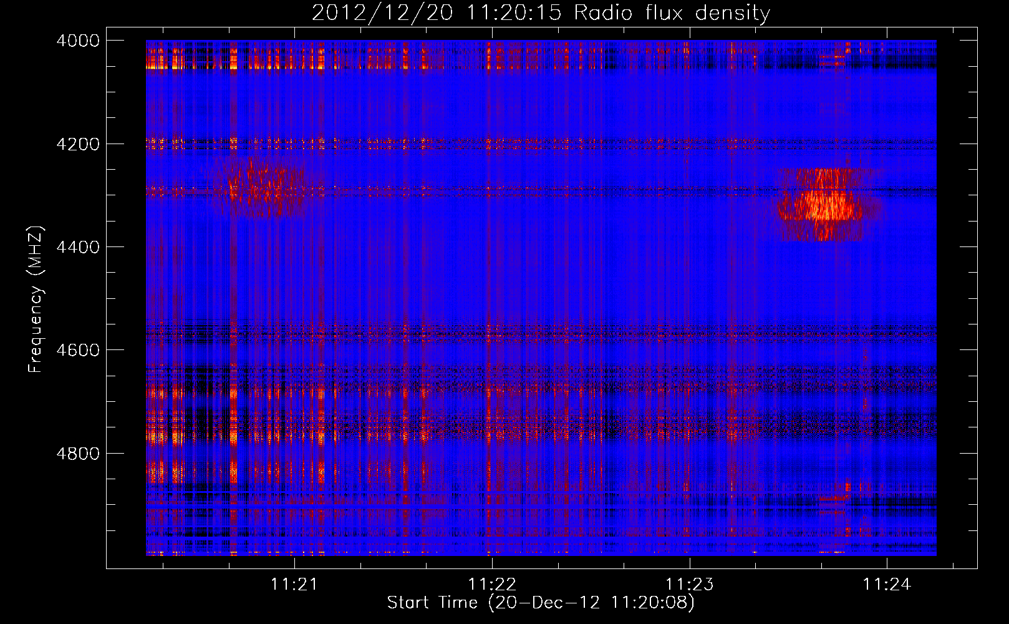The width and height of the screenshot is (1009, 624).
Task: Click the 4800 frequency tick label
Action: tap(78, 453)
